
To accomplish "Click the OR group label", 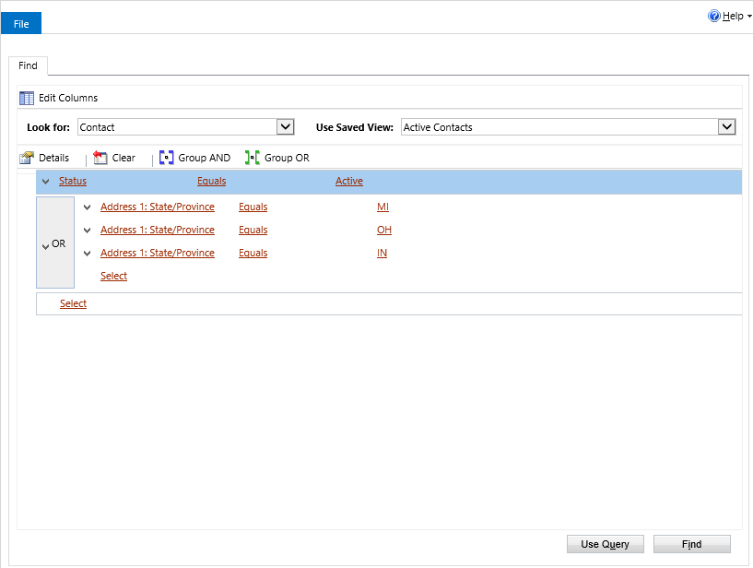I will click(x=59, y=244).
